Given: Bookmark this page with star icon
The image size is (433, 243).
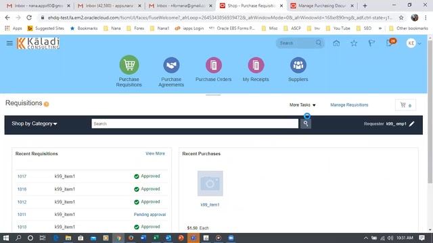Looking at the screenshot, I should click(x=401, y=18).
